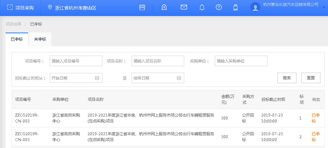
Task: Open the notification bell icon
Action: coord(202,8)
